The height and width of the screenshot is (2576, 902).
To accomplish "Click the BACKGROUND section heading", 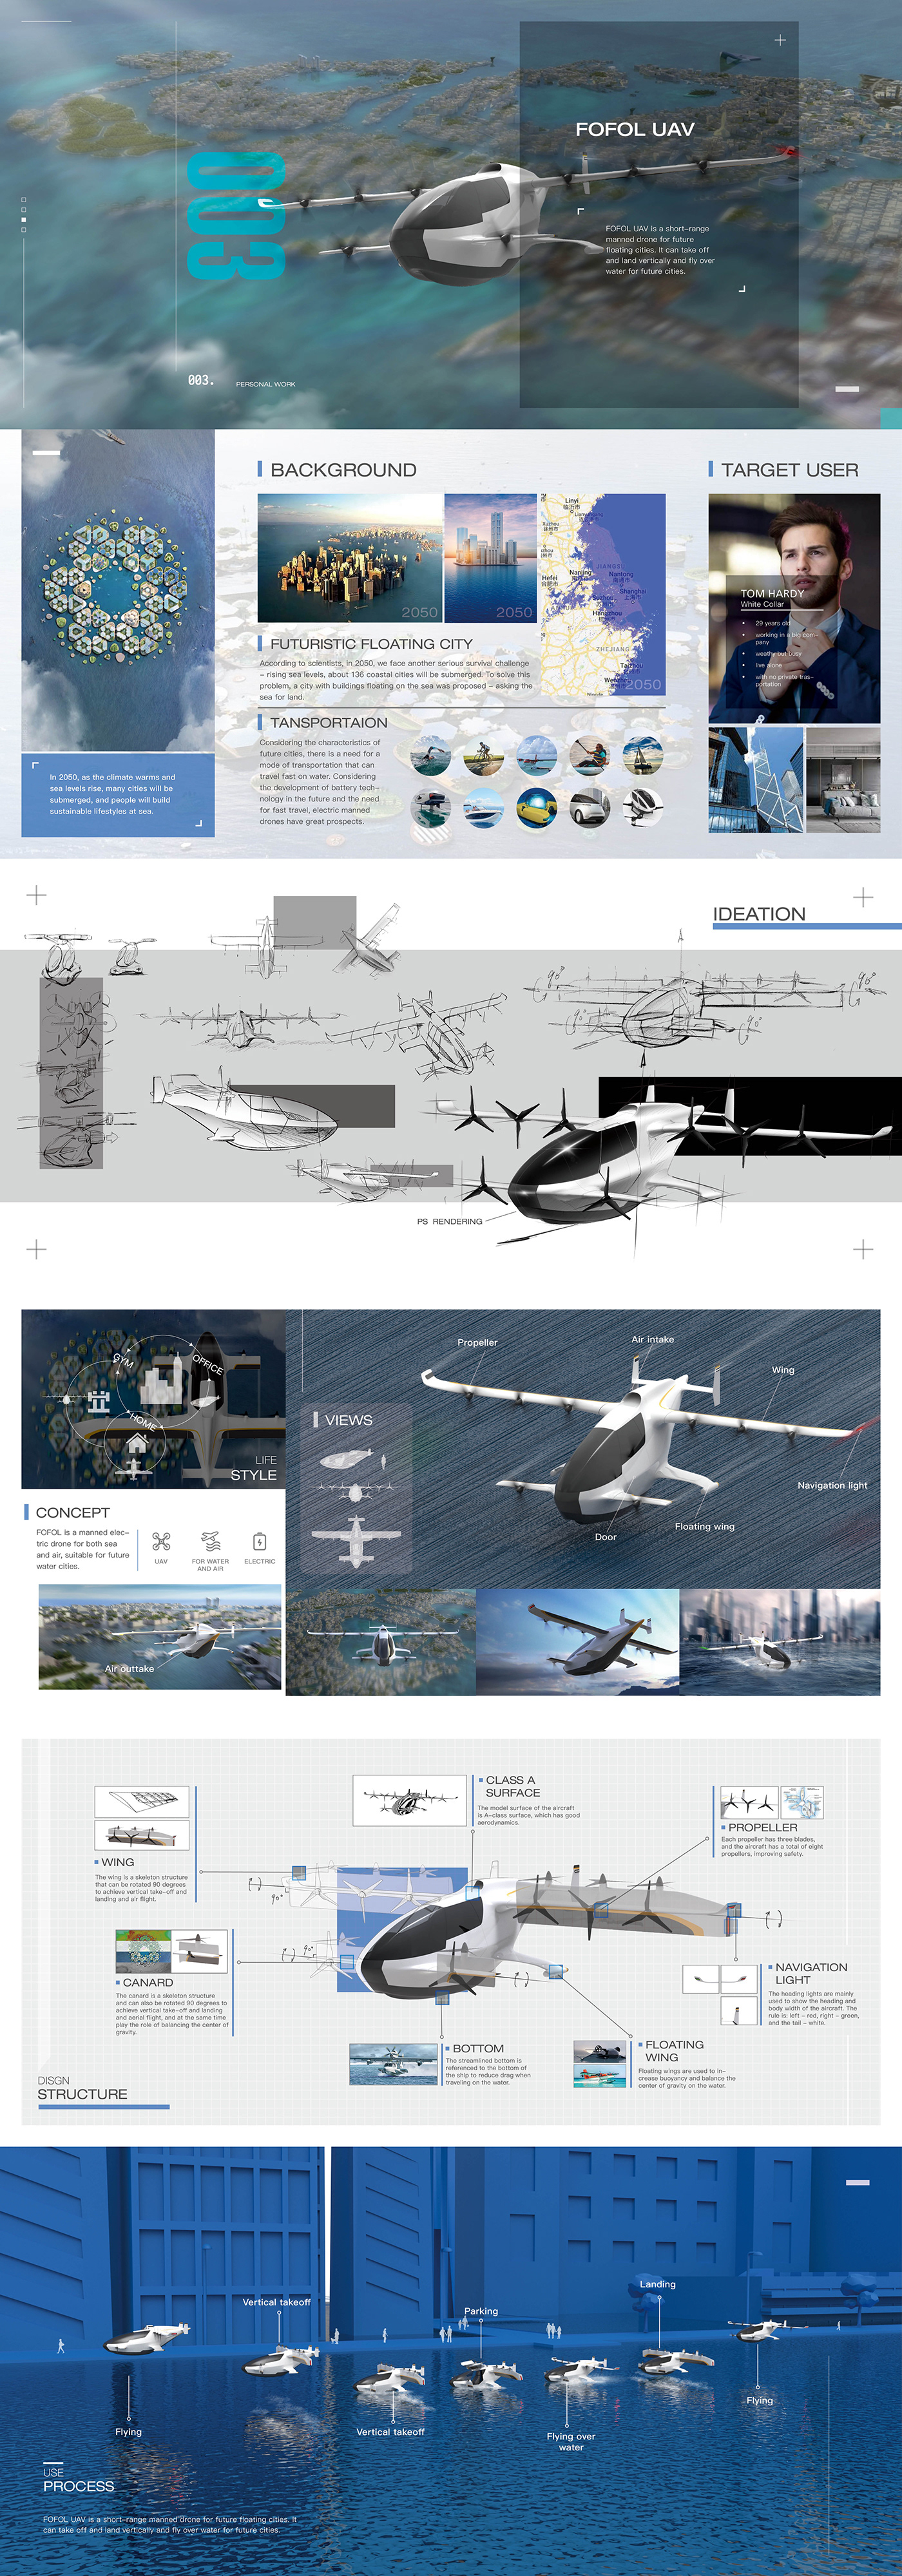I will click(343, 470).
